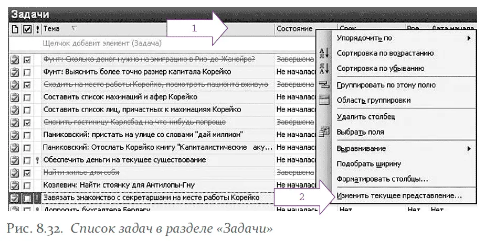Check off 'Составить список лиц, причастных' task
This screenshot has height=241, width=485.
tap(27, 110)
